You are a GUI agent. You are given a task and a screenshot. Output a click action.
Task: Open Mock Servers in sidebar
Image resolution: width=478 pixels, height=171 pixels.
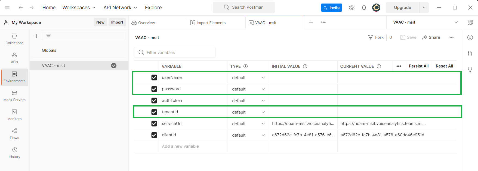tap(14, 96)
